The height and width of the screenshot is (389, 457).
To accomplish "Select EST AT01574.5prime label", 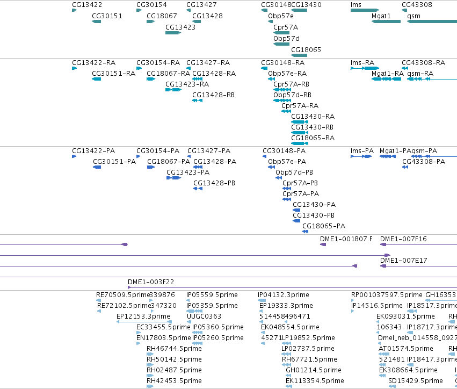I will coord(405,349).
